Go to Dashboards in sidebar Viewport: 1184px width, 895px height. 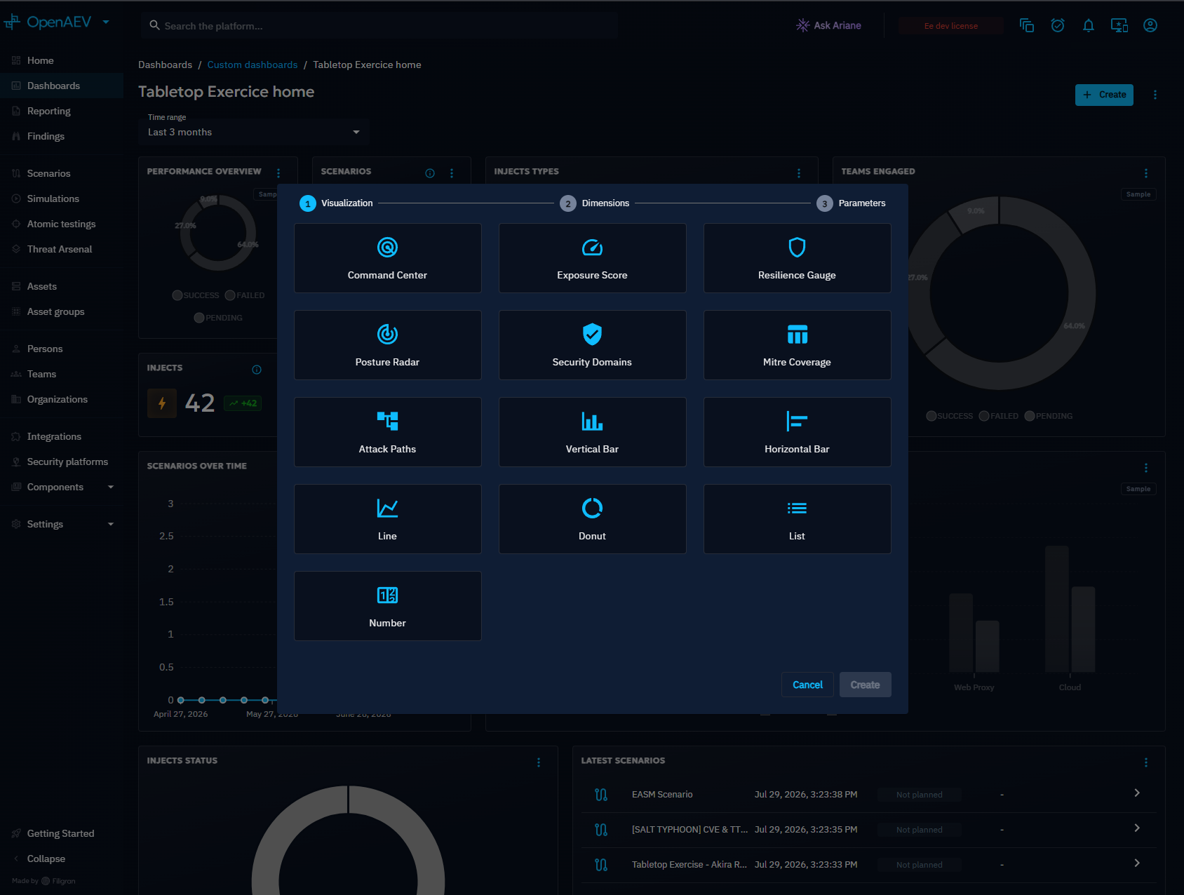(61, 86)
